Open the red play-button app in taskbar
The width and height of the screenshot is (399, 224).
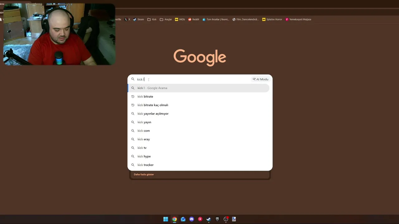click(200, 219)
